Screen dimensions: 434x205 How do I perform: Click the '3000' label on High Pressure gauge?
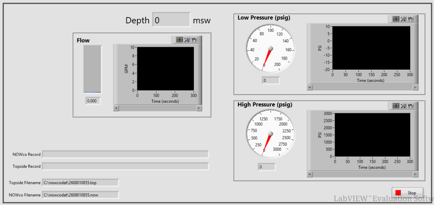coord(277,149)
